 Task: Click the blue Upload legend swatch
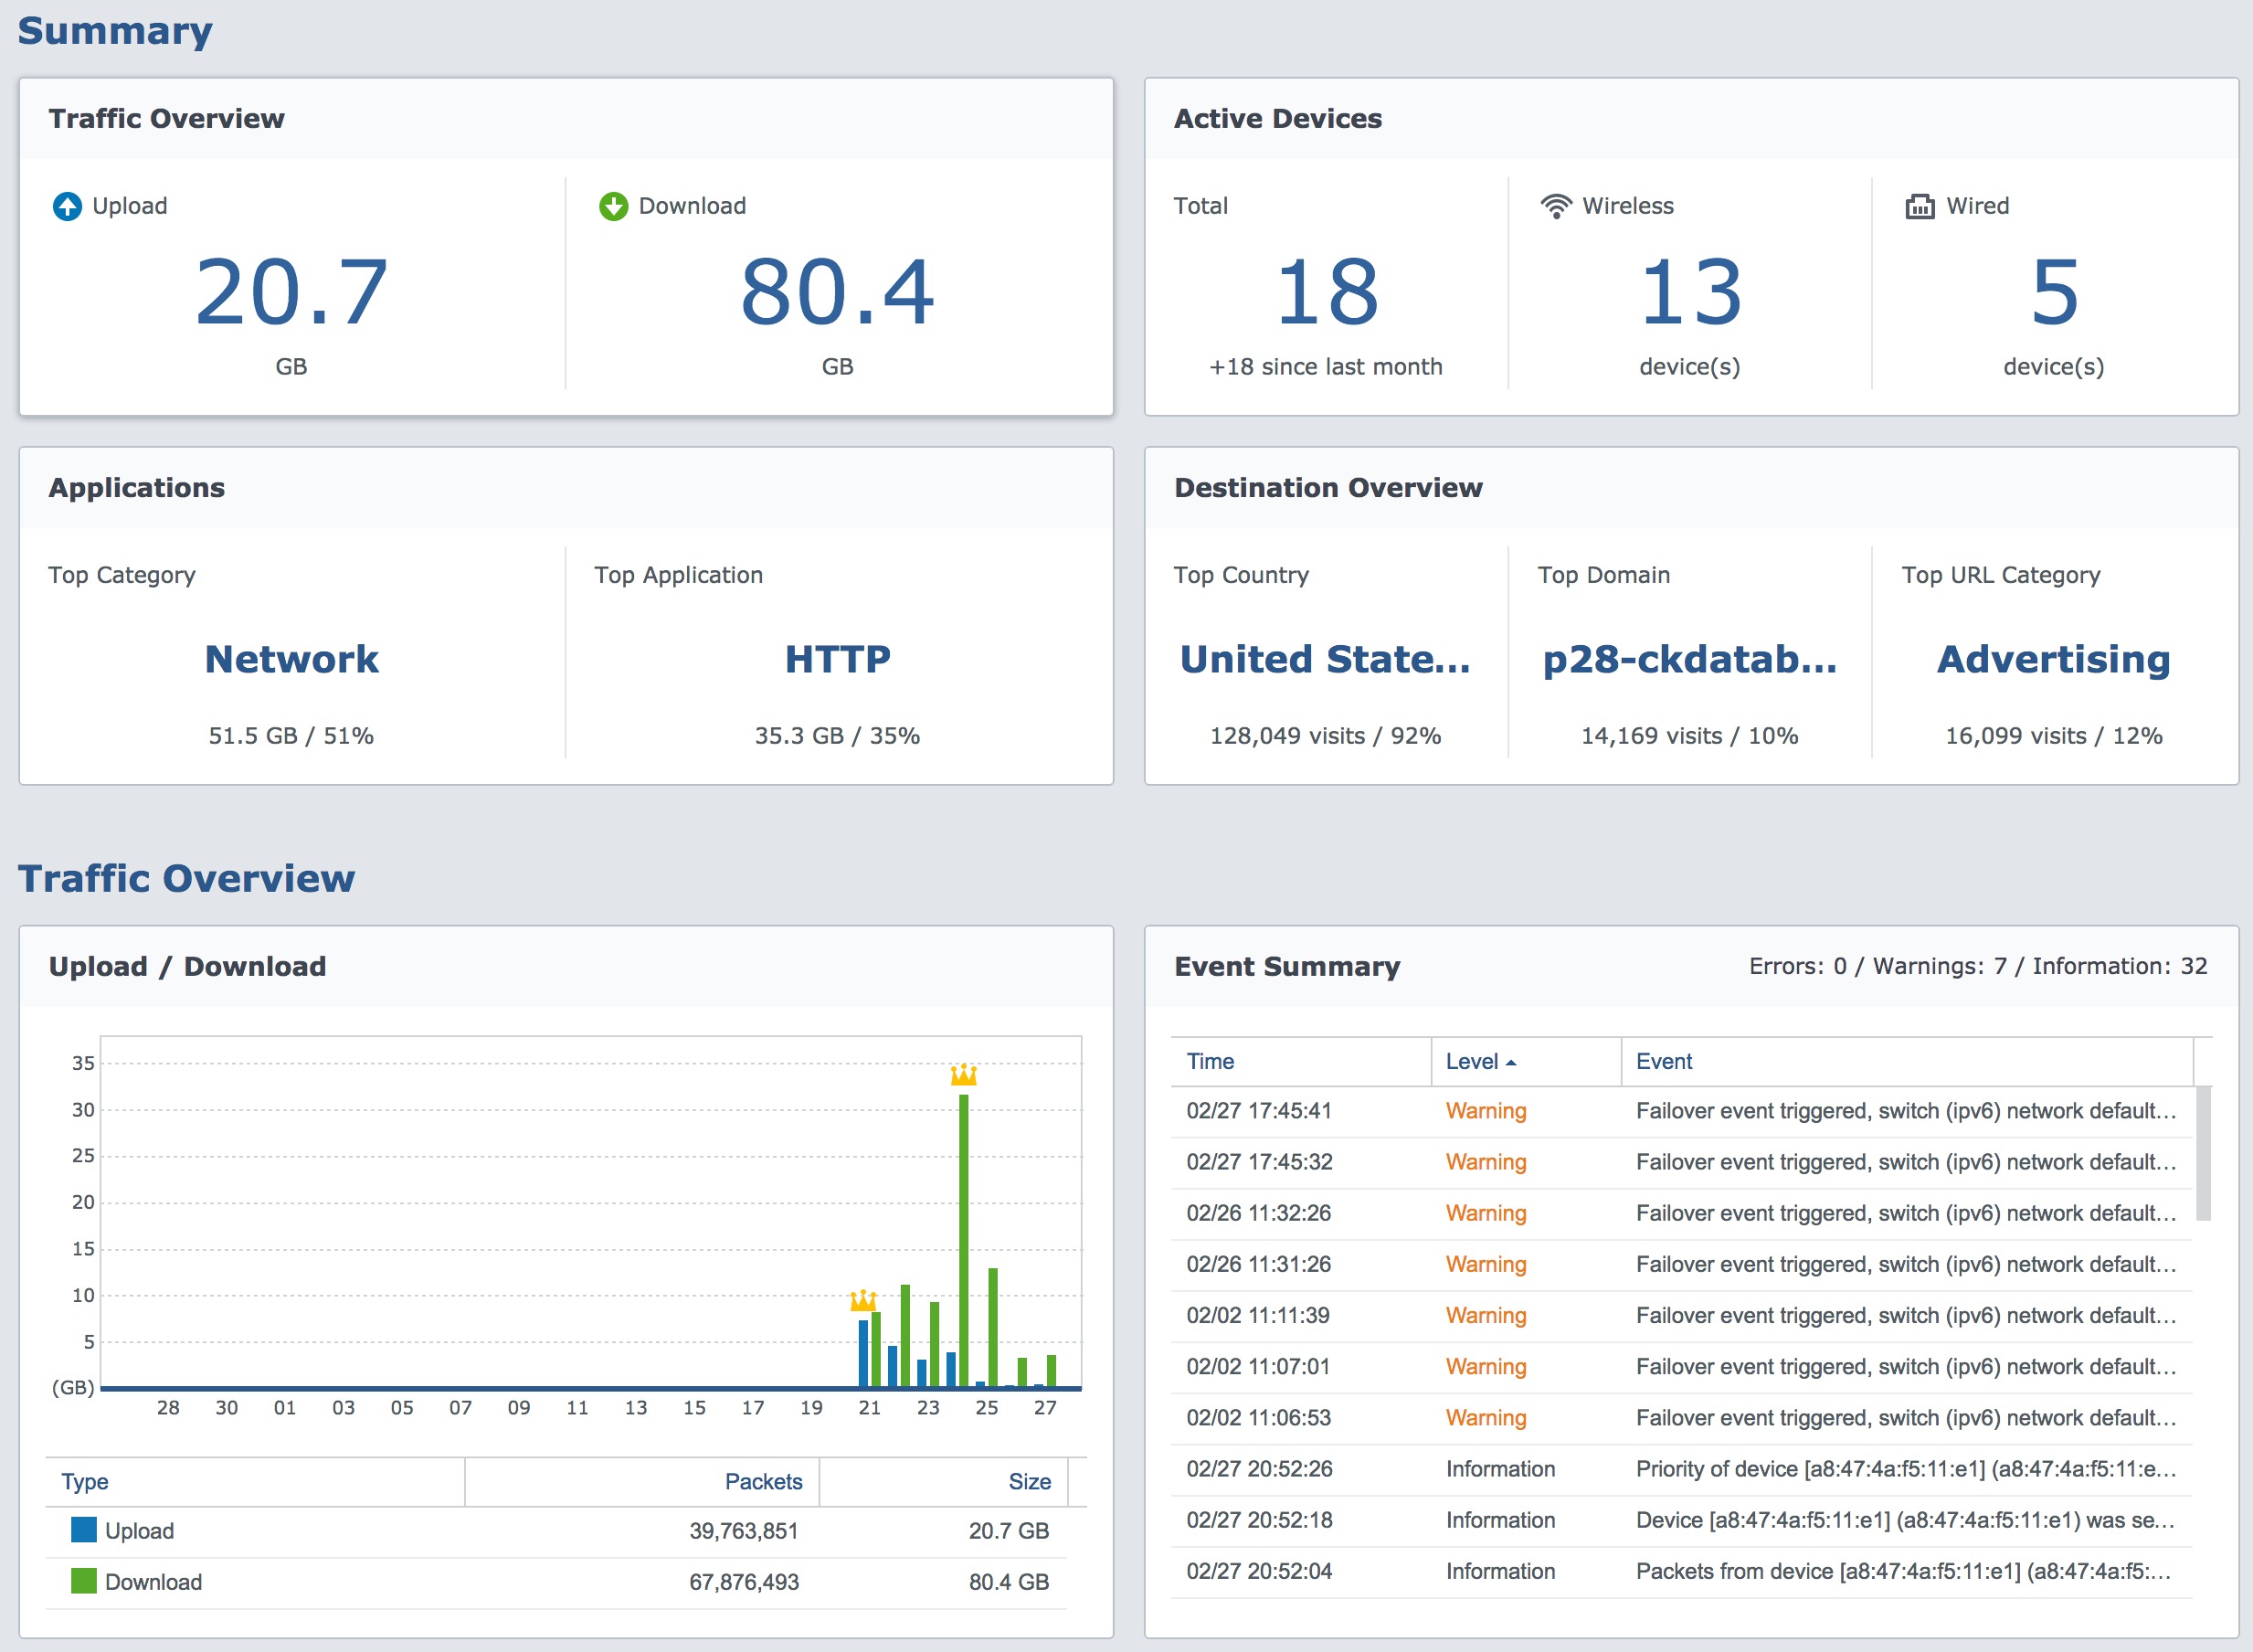[x=84, y=1530]
